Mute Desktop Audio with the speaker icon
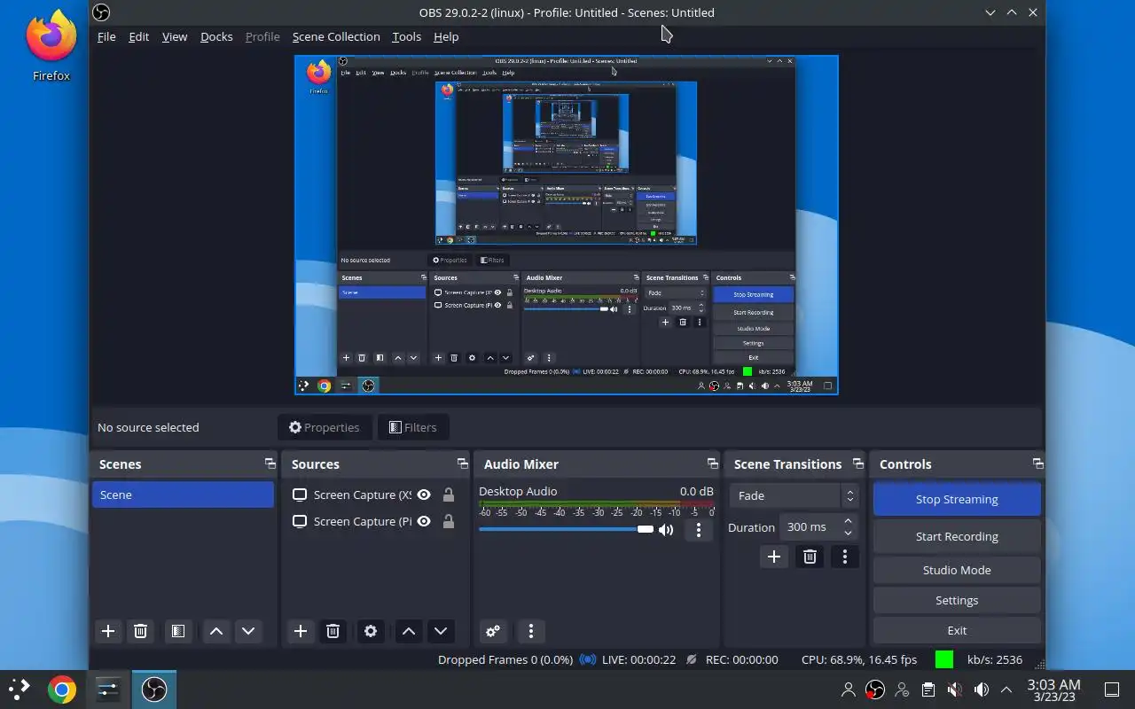 pyautogui.click(x=666, y=530)
